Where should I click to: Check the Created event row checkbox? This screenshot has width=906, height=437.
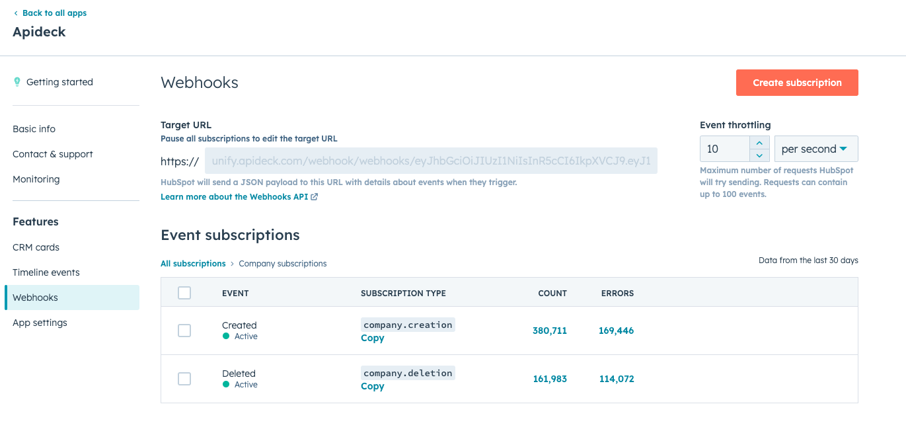coord(184,331)
